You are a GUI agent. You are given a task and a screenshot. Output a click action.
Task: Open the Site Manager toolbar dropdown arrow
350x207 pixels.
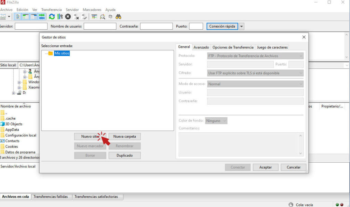pos(9,16)
